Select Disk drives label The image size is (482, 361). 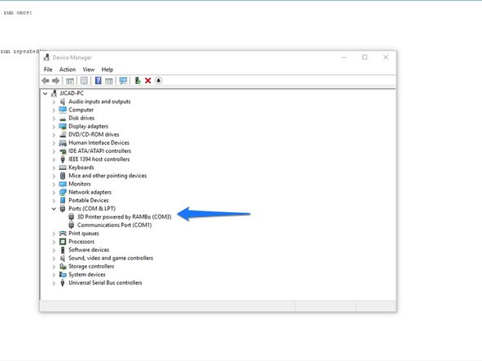[81, 118]
